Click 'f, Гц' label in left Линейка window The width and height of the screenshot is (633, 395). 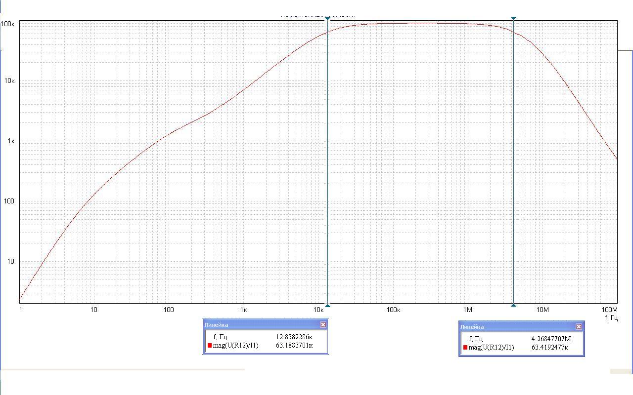[x=220, y=337]
